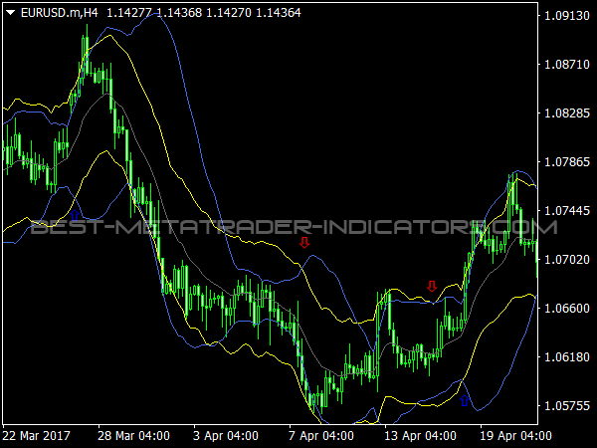Click the 28 Mar 04:00 time label
The width and height of the screenshot is (597, 448).
click(x=133, y=435)
